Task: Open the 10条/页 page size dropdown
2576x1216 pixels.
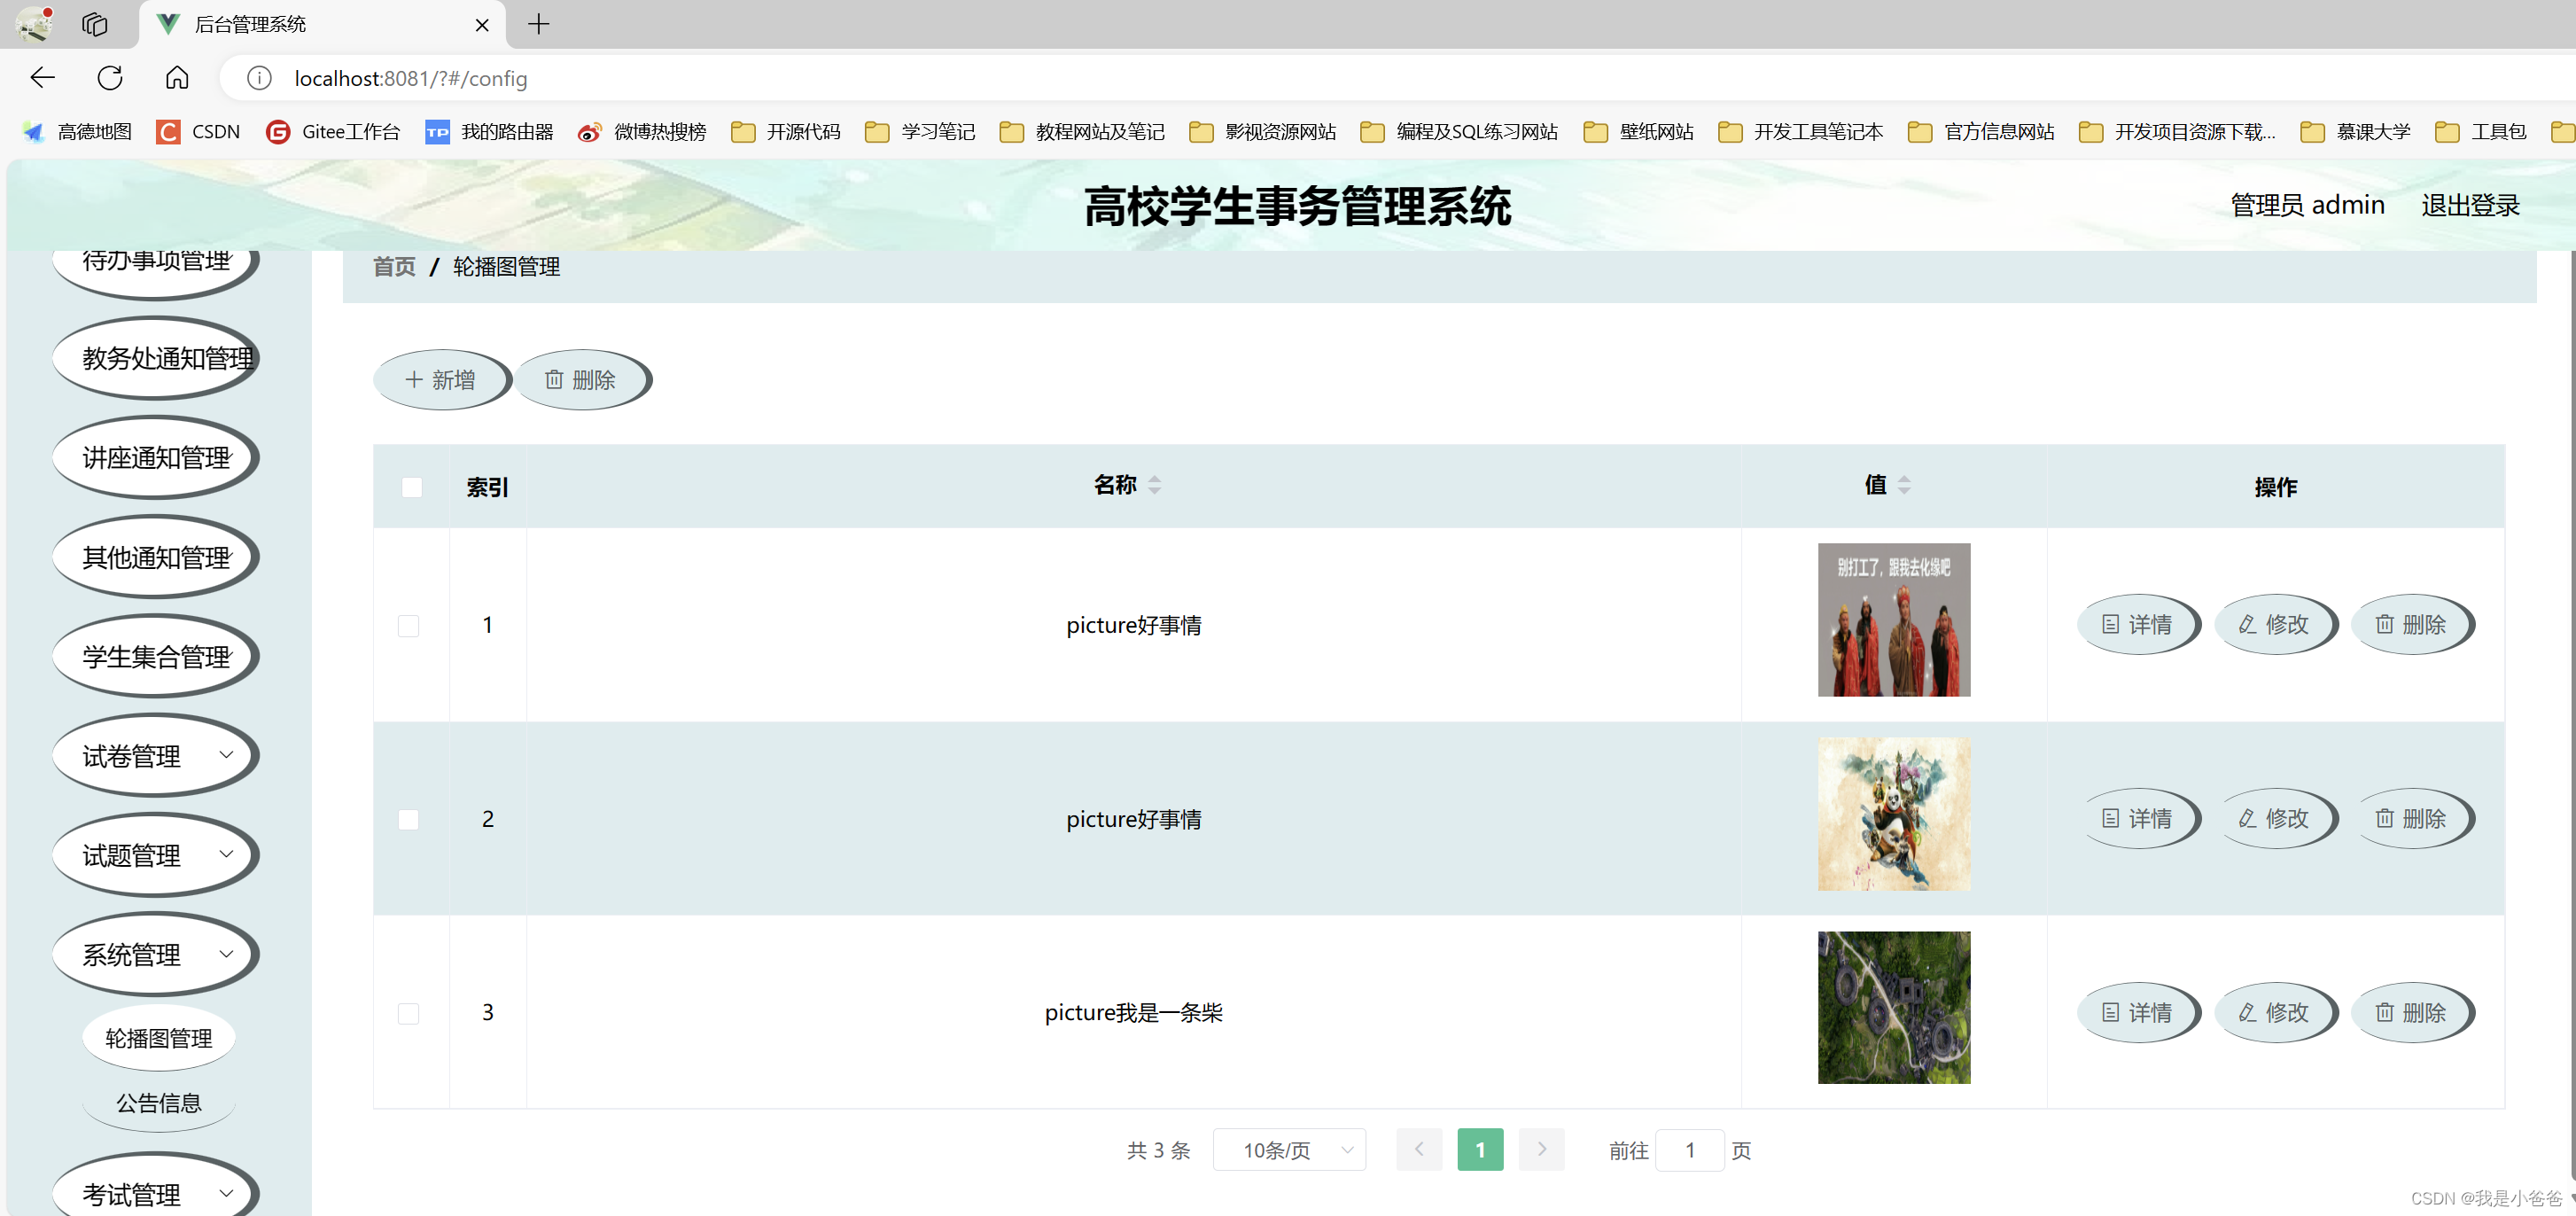Action: [1289, 1151]
